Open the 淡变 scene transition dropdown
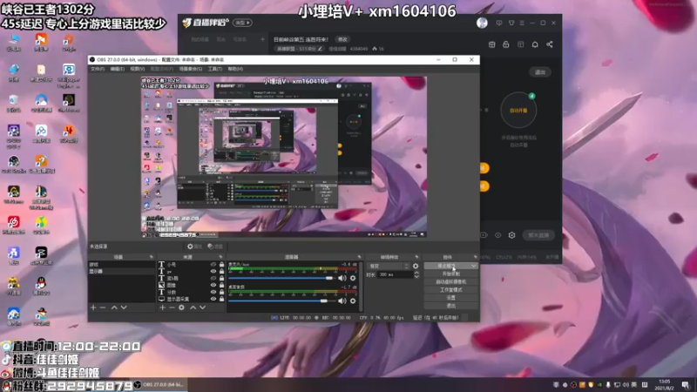Screen dimensions: 697x392 [x=389, y=266]
